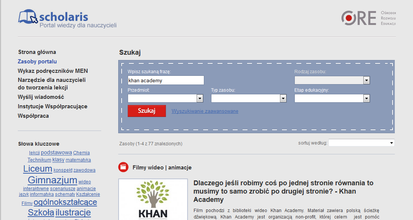Click the red Szukaj button
Viewport: 413px width, 220px height.
(x=147, y=111)
